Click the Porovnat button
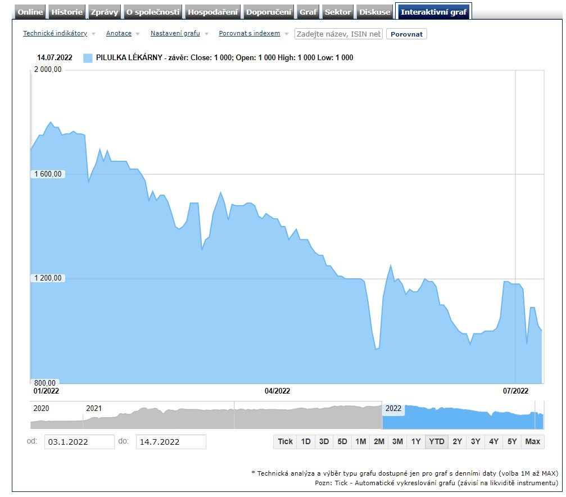The height and width of the screenshot is (497, 566). click(x=406, y=34)
